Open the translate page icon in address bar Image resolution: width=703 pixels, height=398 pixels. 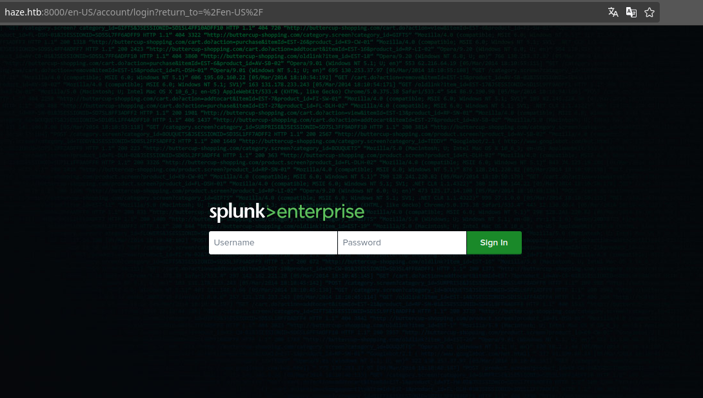[613, 12]
